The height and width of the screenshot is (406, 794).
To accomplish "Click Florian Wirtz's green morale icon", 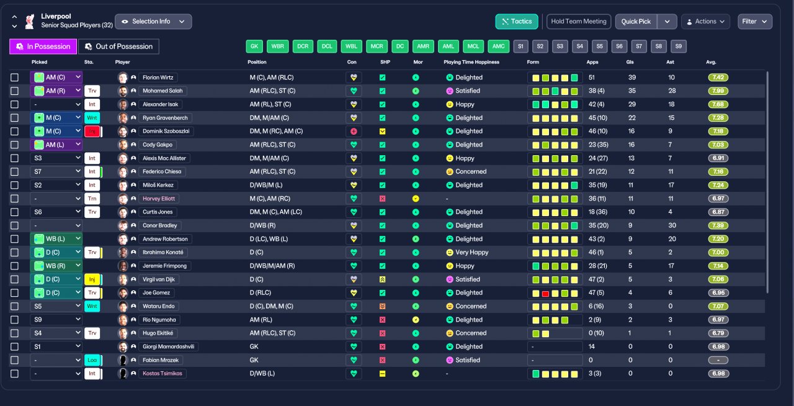I will (416, 78).
